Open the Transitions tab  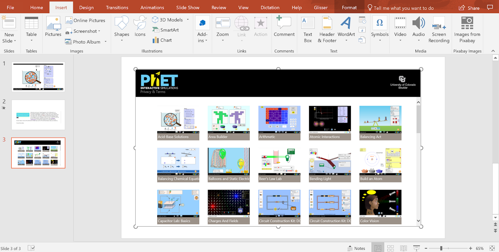coord(117,7)
